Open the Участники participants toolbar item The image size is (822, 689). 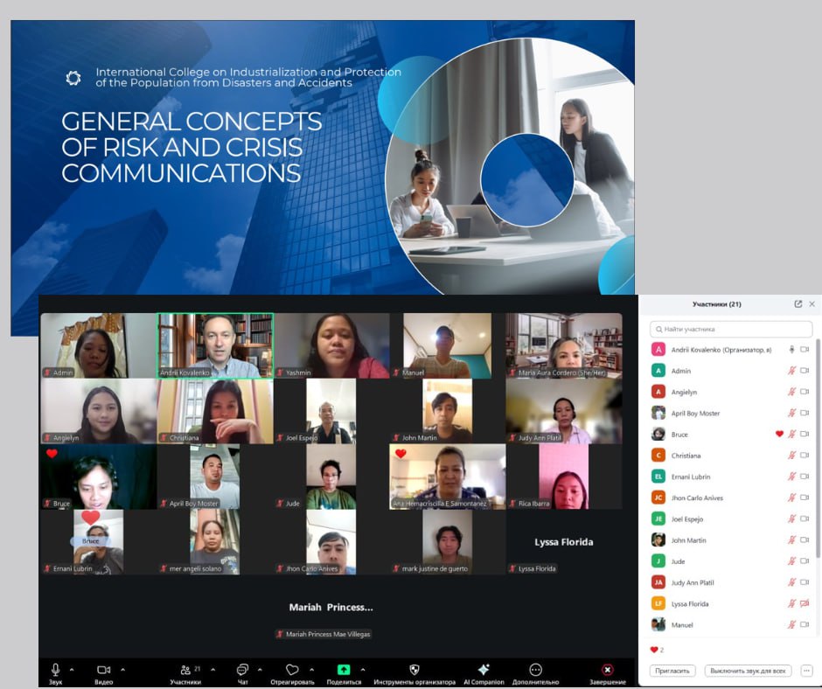click(185, 669)
